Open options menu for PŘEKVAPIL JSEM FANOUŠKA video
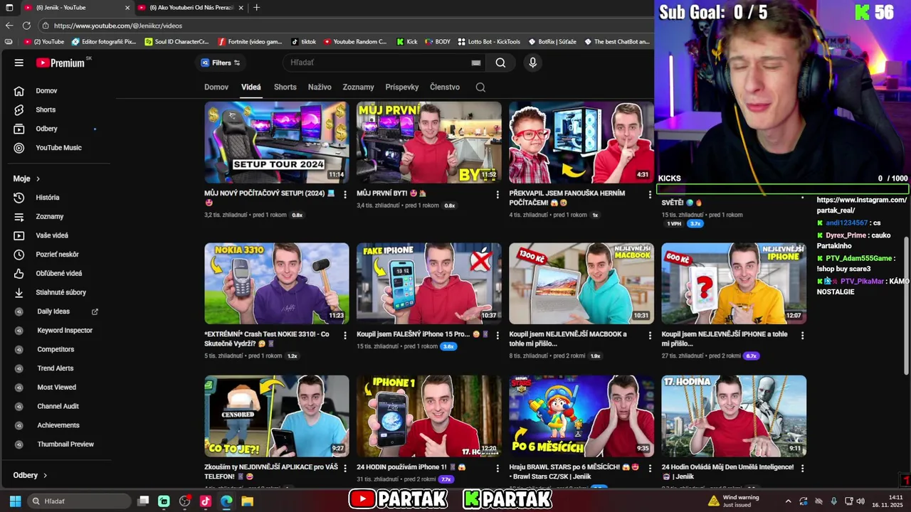Image resolution: width=911 pixels, height=512 pixels. pyautogui.click(x=650, y=194)
